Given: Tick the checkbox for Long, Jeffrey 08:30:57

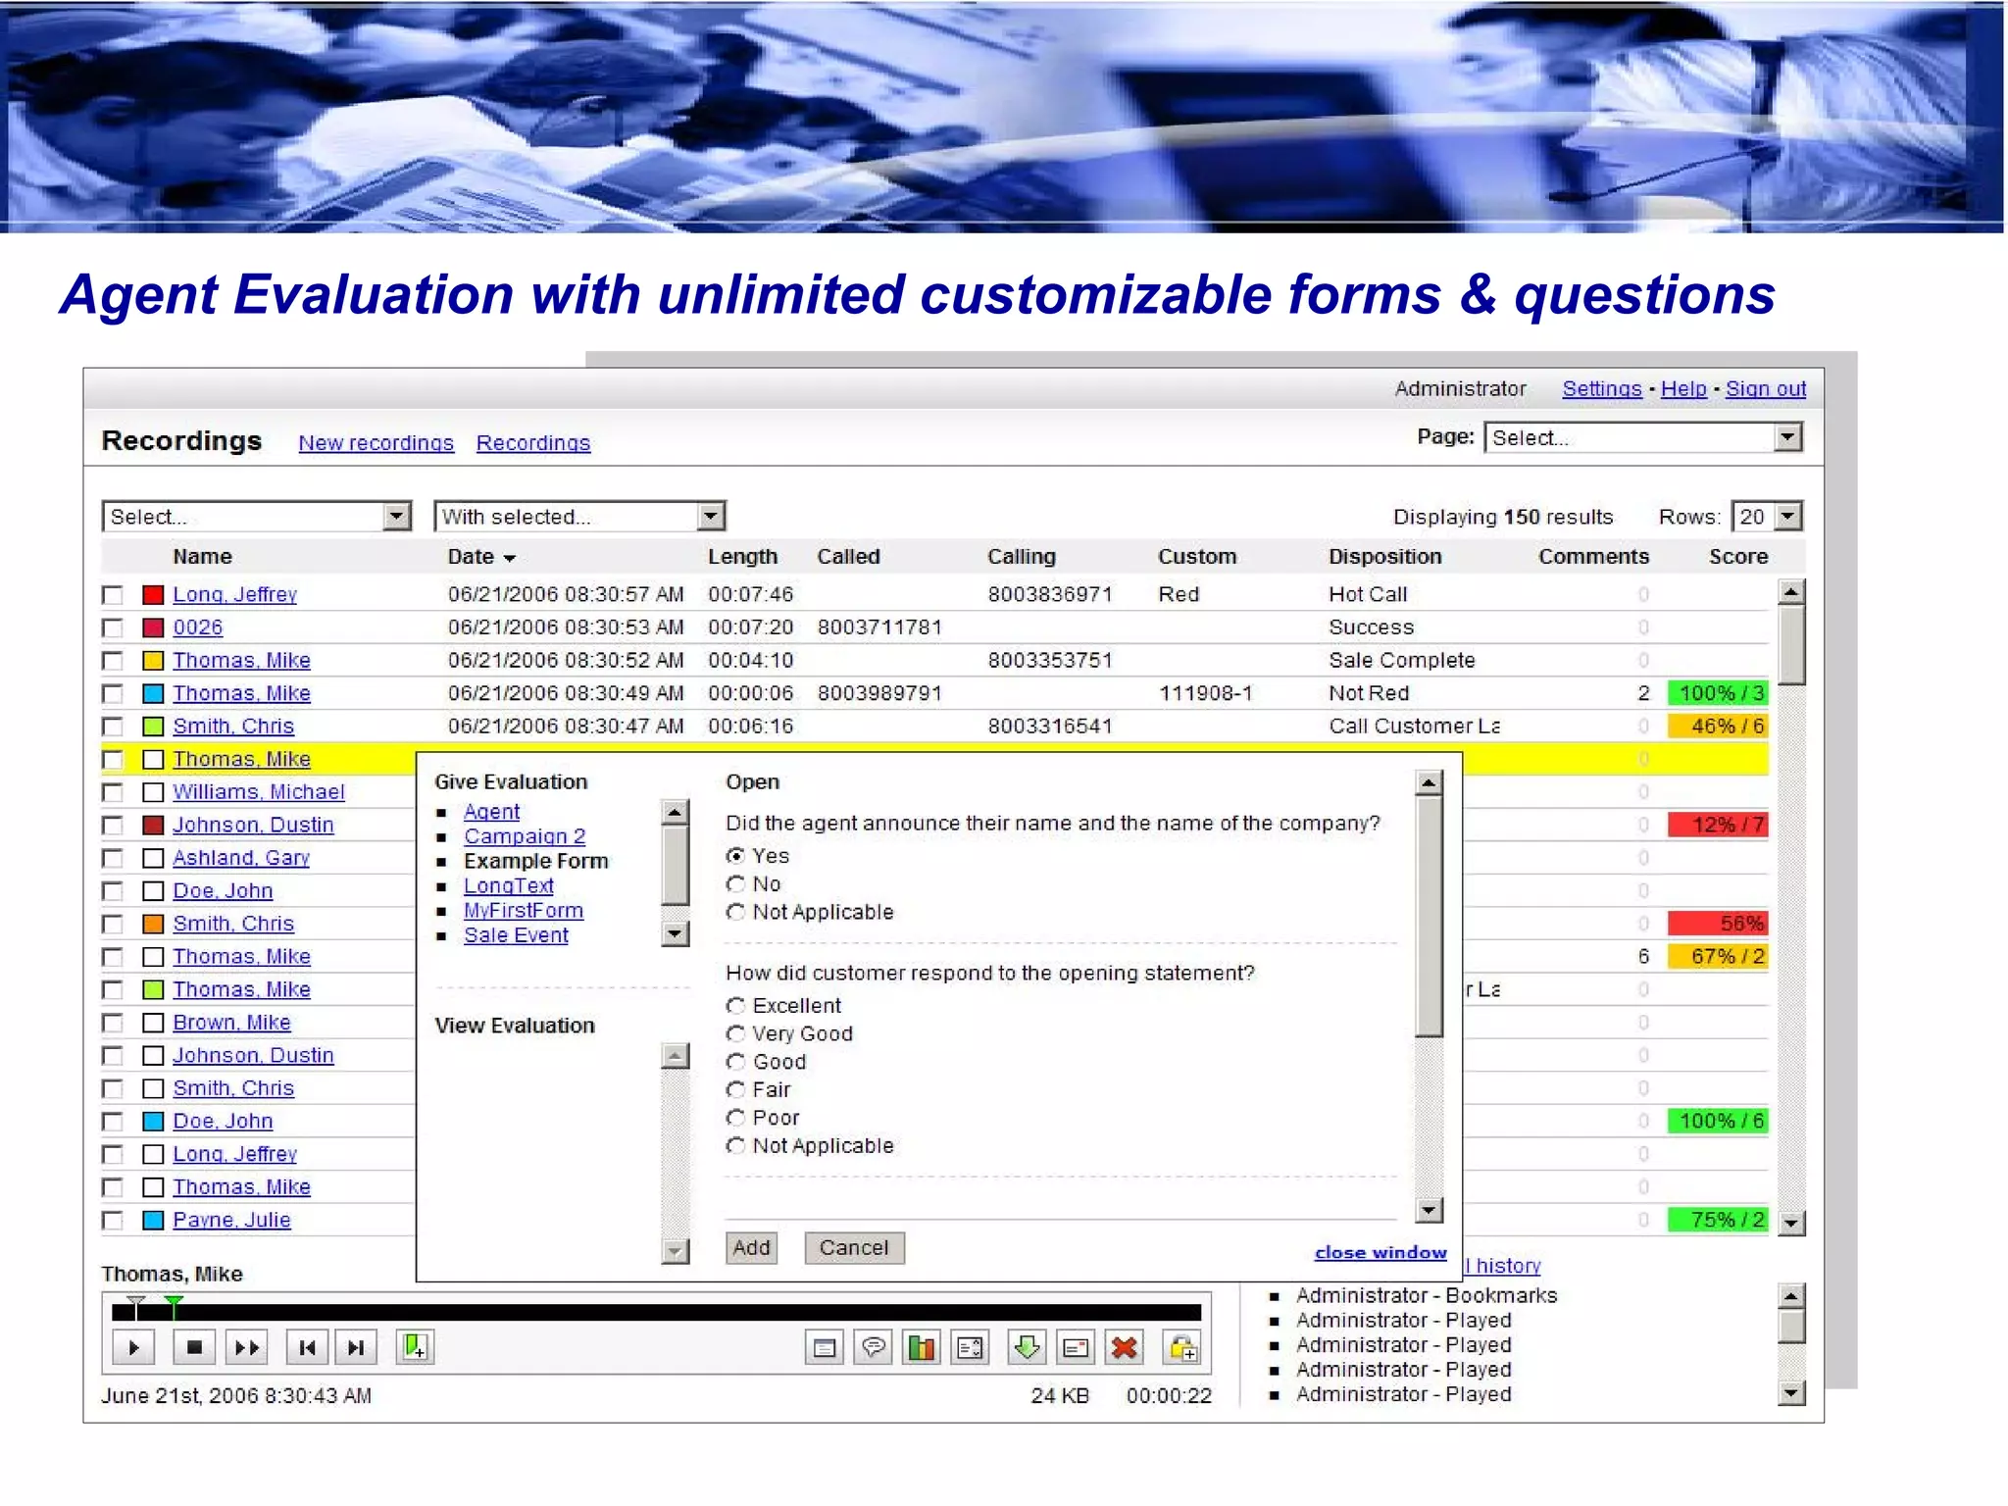Looking at the screenshot, I should (x=113, y=595).
